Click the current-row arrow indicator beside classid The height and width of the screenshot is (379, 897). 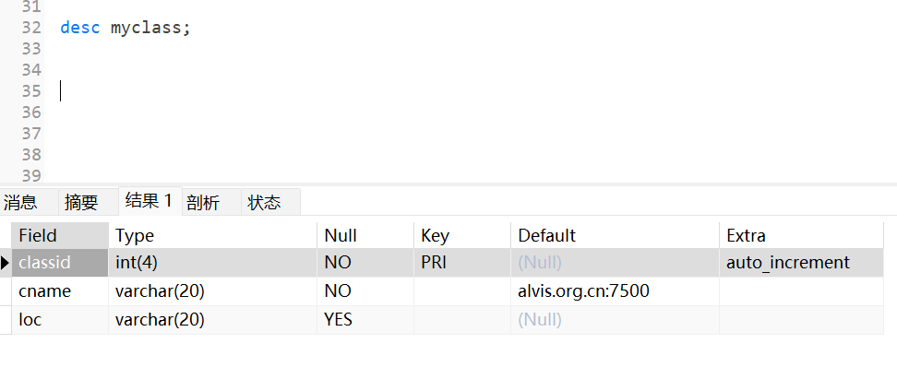click(x=6, y=263)
